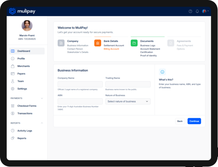Click the Documents heading
Screen dimensions: 218x167
[x=147, y=41]
